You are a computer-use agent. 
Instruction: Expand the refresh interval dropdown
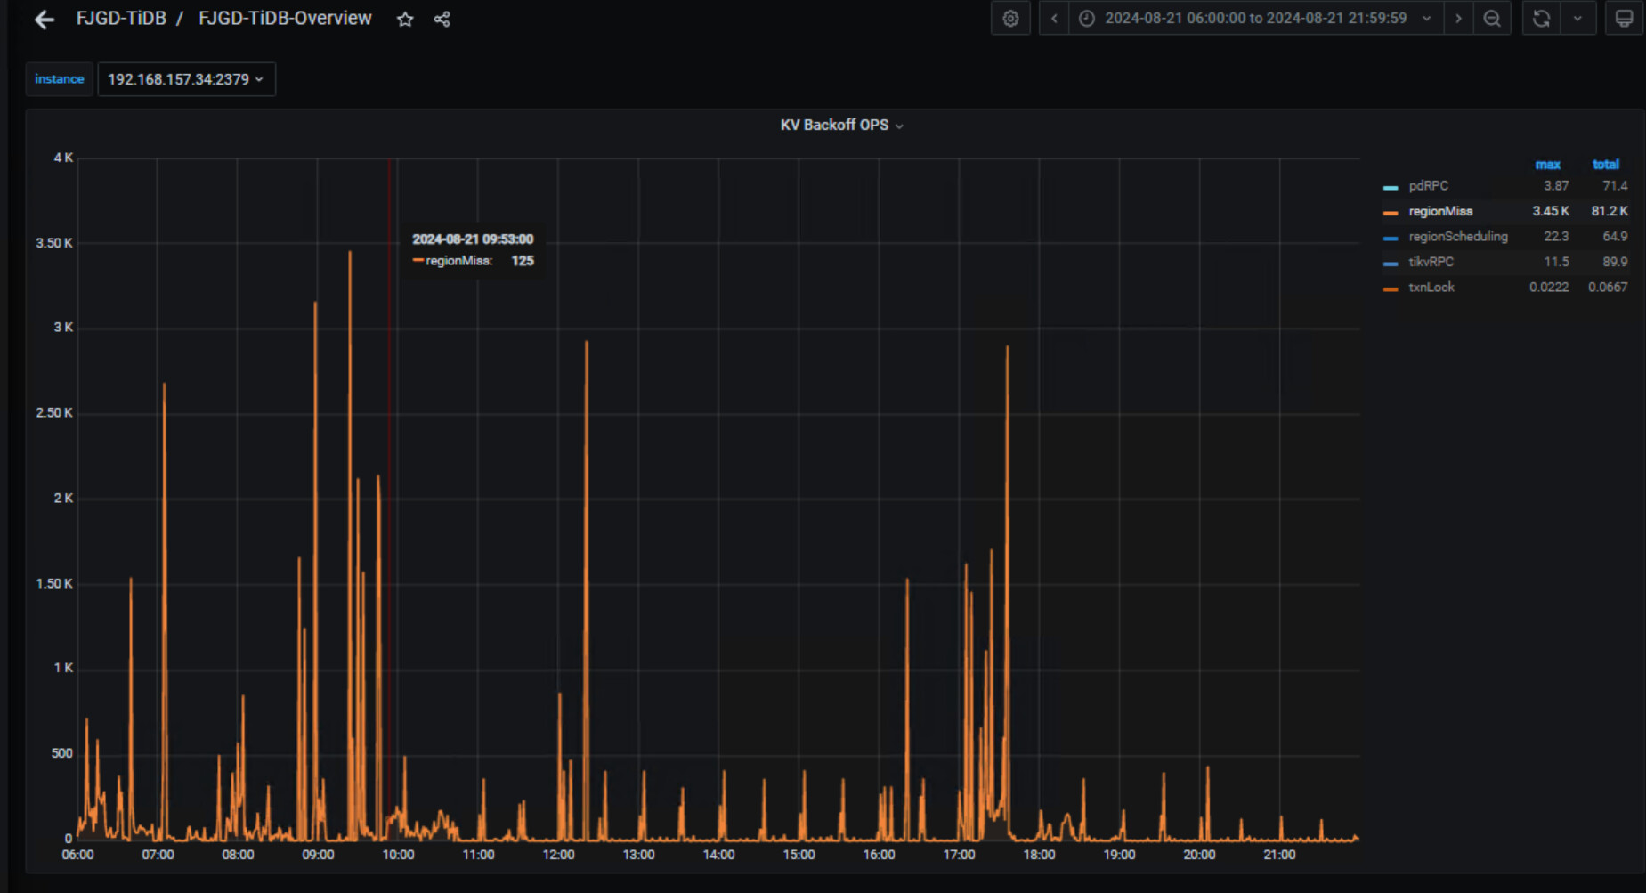1577,19
